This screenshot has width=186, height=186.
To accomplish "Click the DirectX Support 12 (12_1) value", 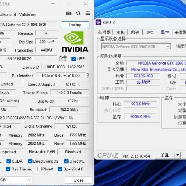I will pyautogui.click(x=73, y=84).
